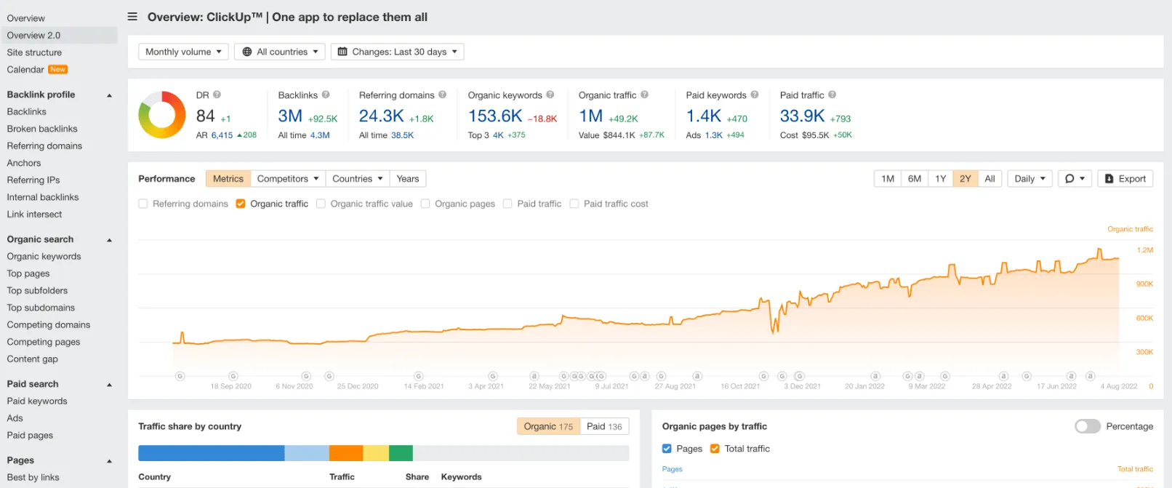Image resolution: width=1172 pixels, height=488 pixels.
Task: Click the New badge next to Calendar
Action: [x=58, y=70]
